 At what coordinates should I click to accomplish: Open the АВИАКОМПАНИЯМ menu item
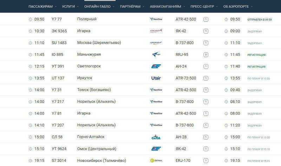(x=167, y=6)
